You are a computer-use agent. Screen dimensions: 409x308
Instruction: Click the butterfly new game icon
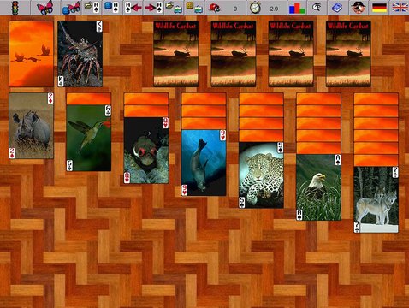(x=45, y=8)
